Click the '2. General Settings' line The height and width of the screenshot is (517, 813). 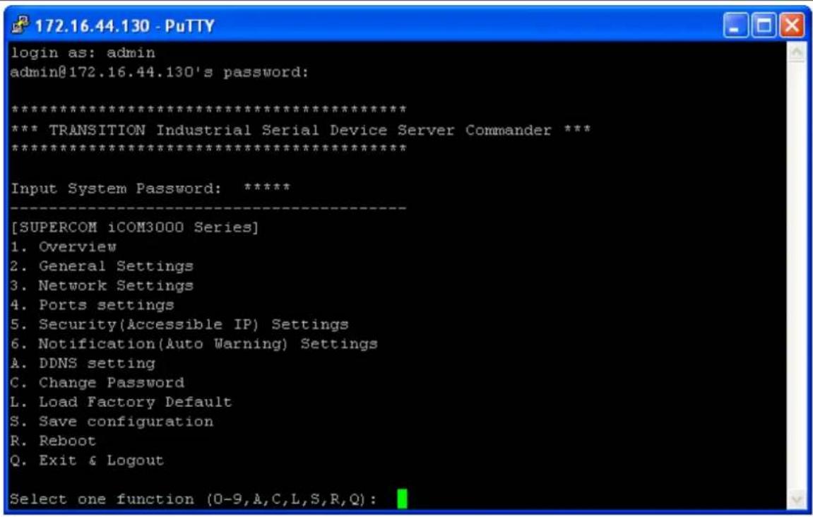pos(102,266)
